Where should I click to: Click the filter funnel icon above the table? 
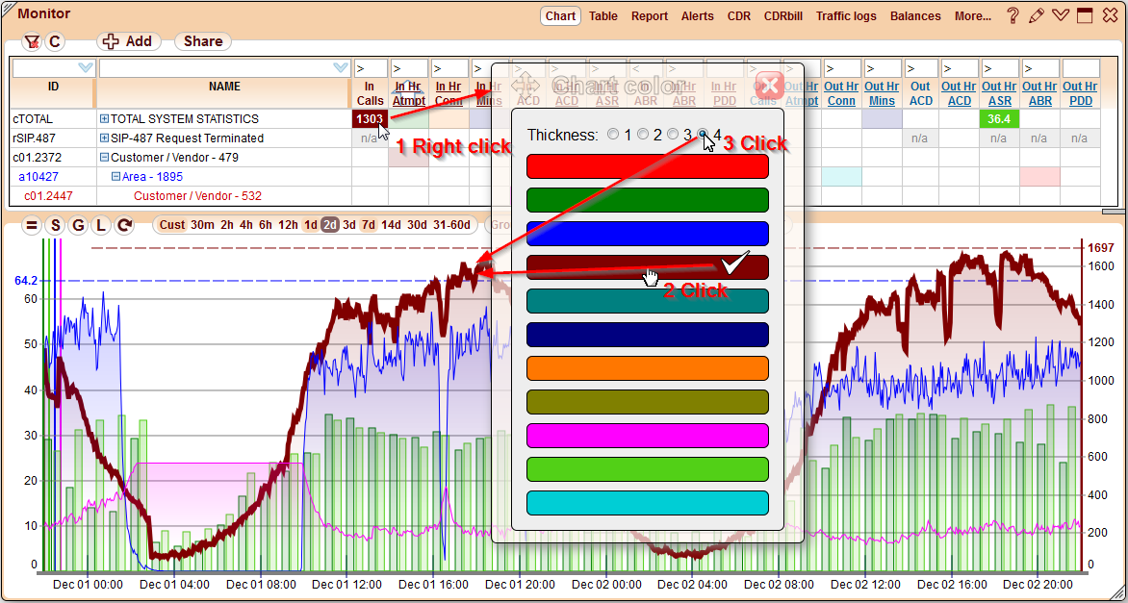(x=32, y=42)
